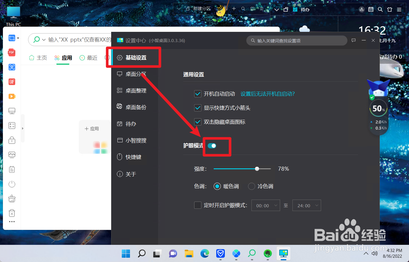
Task: Toggle the 护眼模式 switch off
Action: pos(212,146)
